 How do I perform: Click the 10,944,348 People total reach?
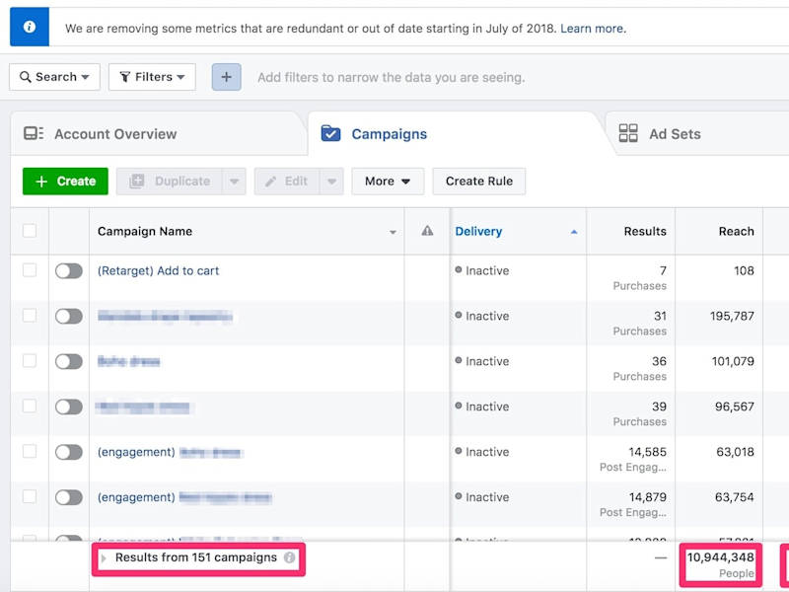click(x=721, y=564)
